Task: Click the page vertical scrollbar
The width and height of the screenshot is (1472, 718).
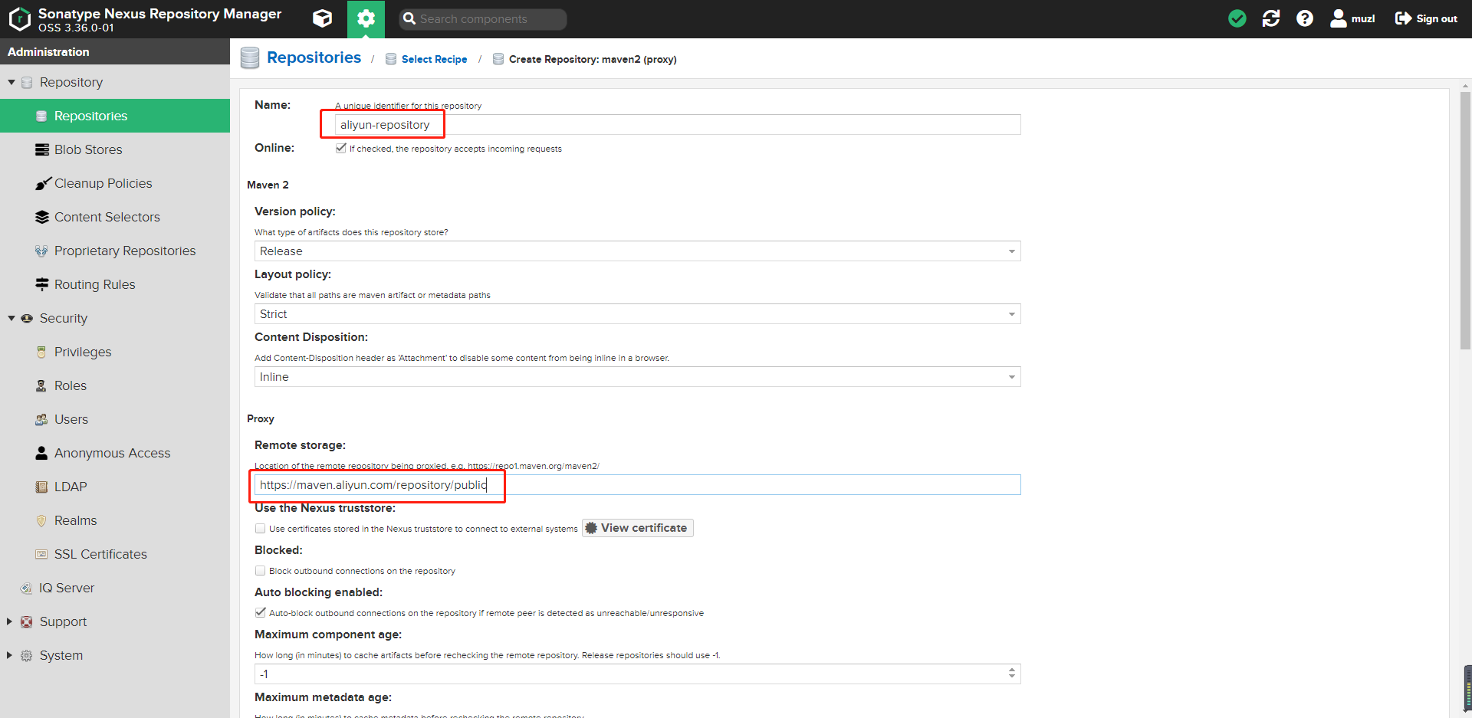Action: 1465,221
